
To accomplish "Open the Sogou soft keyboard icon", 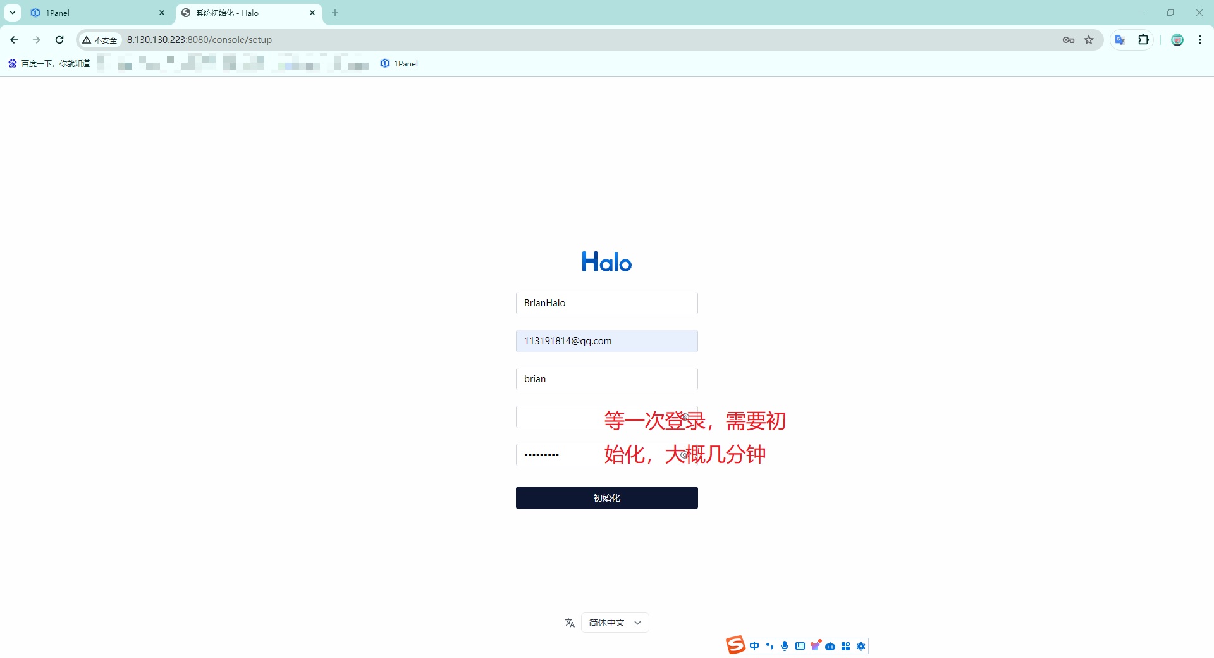I will 800,646.
